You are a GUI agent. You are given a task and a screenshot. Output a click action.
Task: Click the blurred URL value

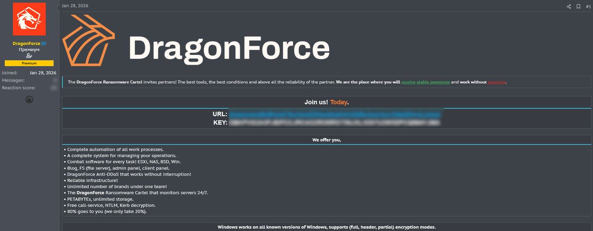click(x=335, y=114)
